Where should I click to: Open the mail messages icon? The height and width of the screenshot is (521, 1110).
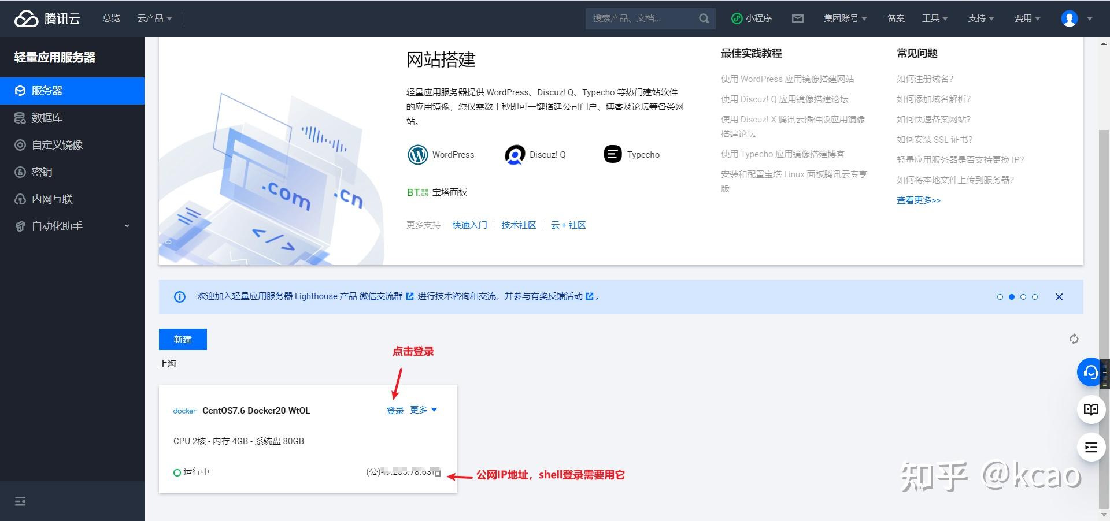tap(798, 18)
